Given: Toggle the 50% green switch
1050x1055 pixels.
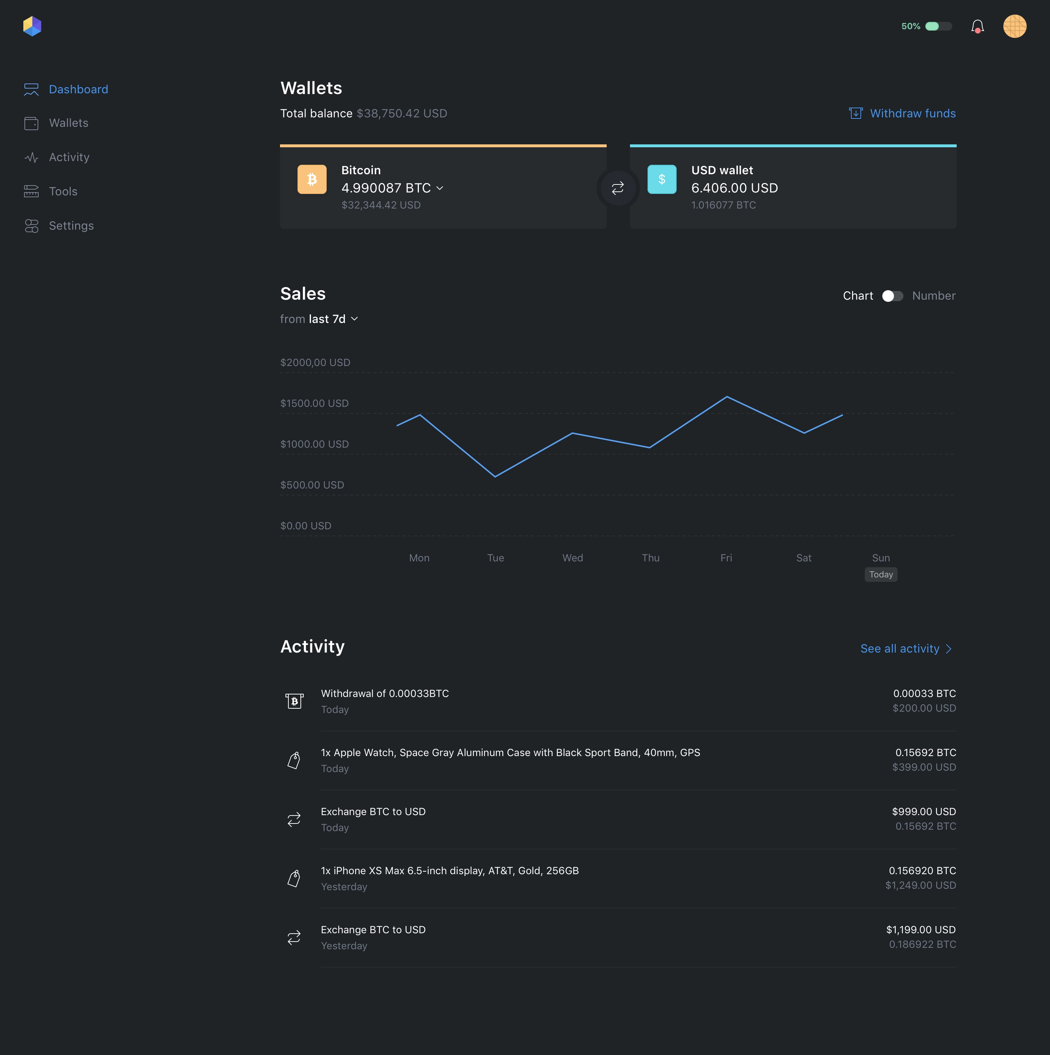Looking at the screenshot, I should (938, 26).
